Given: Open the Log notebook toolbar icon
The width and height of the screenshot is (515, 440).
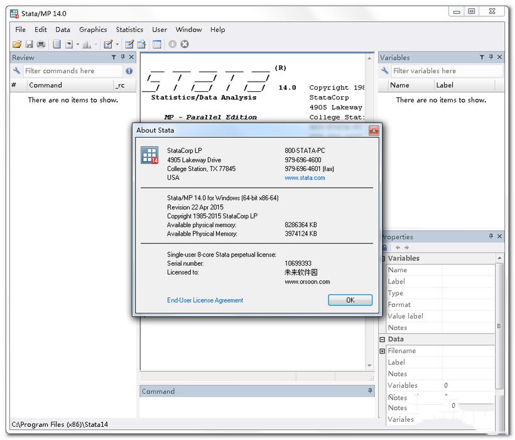Looking at the screenshot, I should click(57, 44).
